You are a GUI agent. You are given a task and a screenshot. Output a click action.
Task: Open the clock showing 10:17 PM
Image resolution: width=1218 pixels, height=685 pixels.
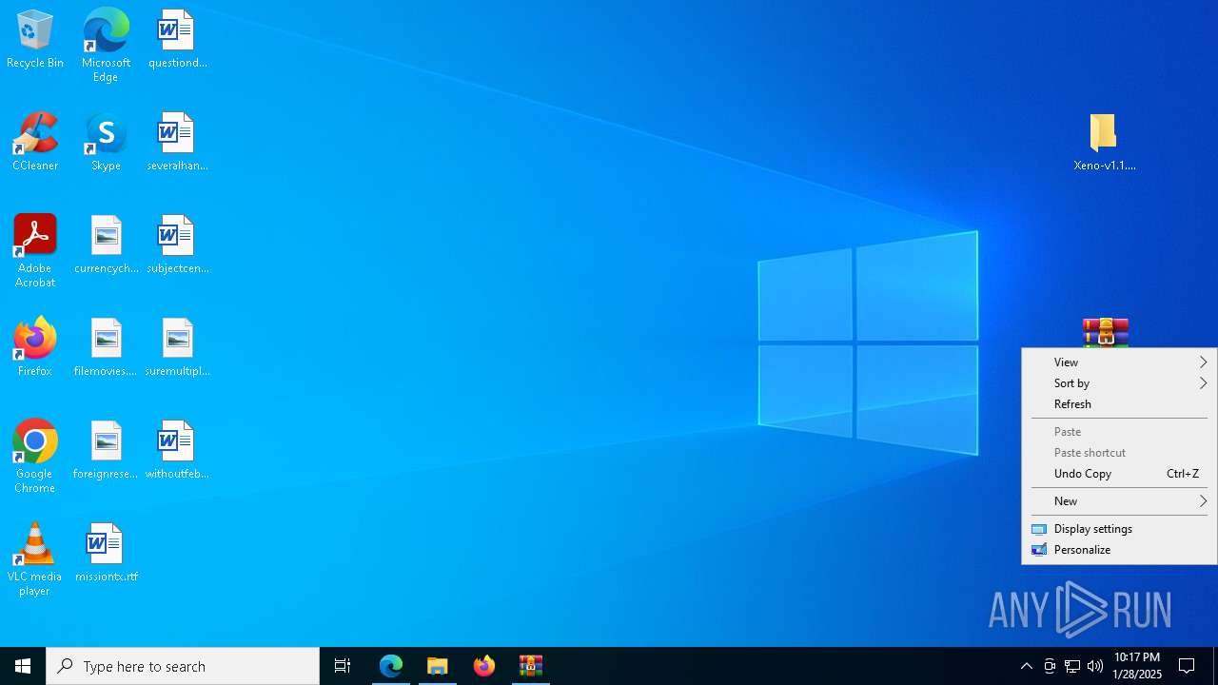(1138, 666)
